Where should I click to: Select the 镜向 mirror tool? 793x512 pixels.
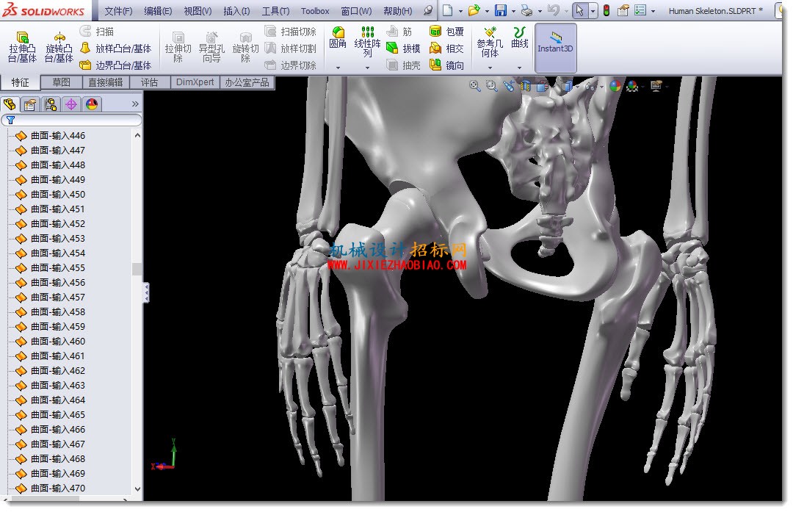(446, 65)
